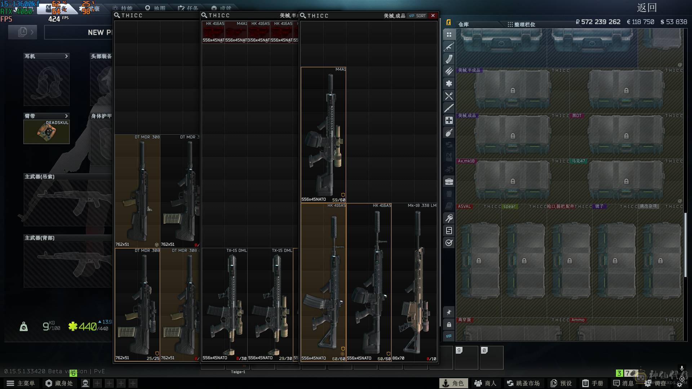Viewport: 692px width, 389px height.
Task: Toggle the lock icon in stash sidebar
Action: (x=449, y=325)
